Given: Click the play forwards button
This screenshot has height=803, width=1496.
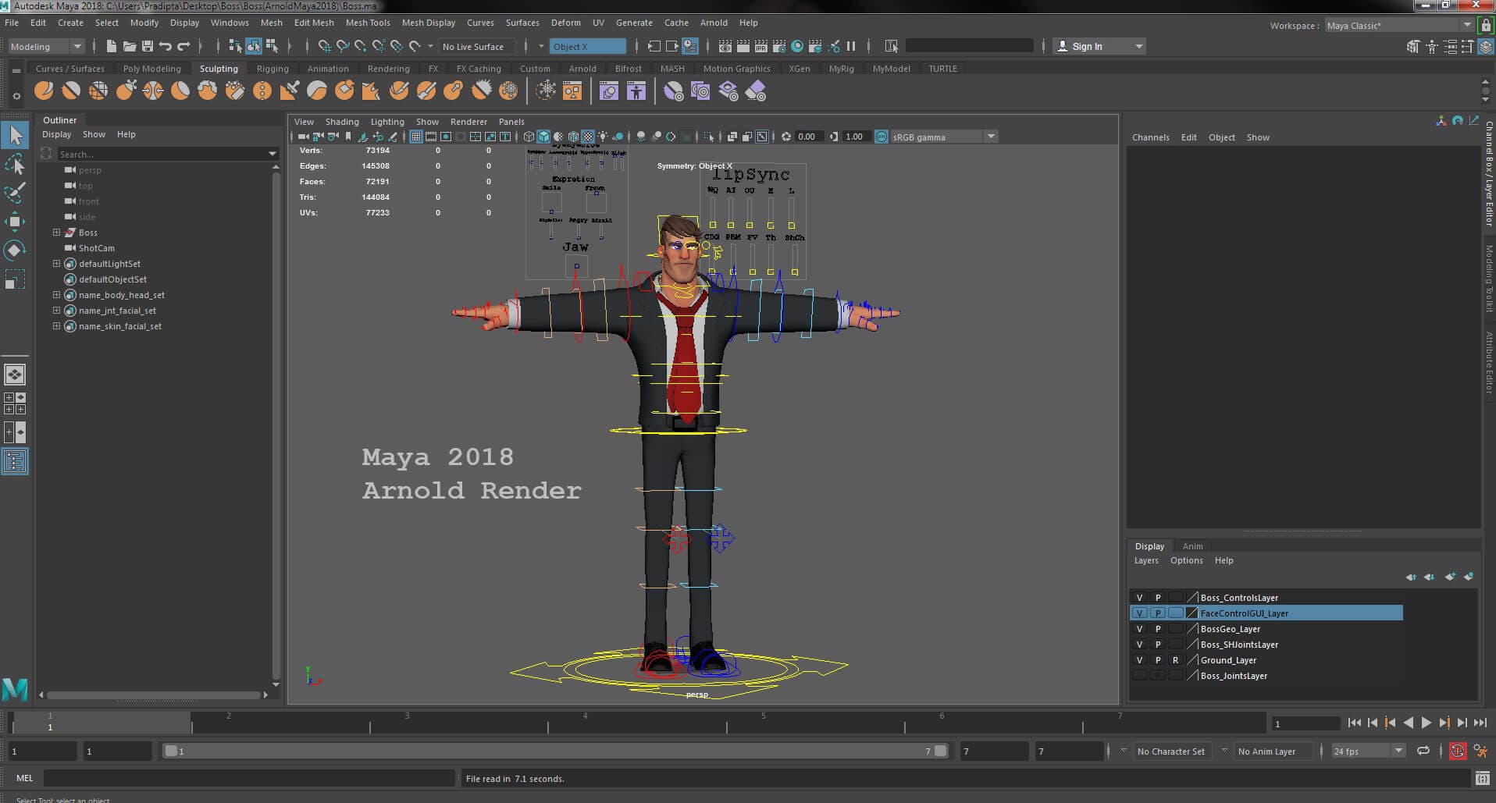Looking at the screenshot, I should point(1427,723).
